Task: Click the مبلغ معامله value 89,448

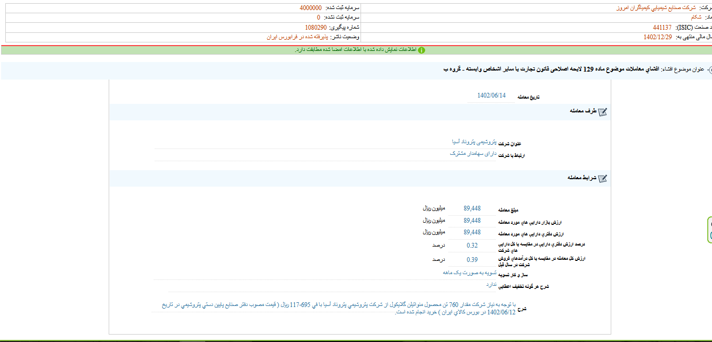Action: coord(472,208)
